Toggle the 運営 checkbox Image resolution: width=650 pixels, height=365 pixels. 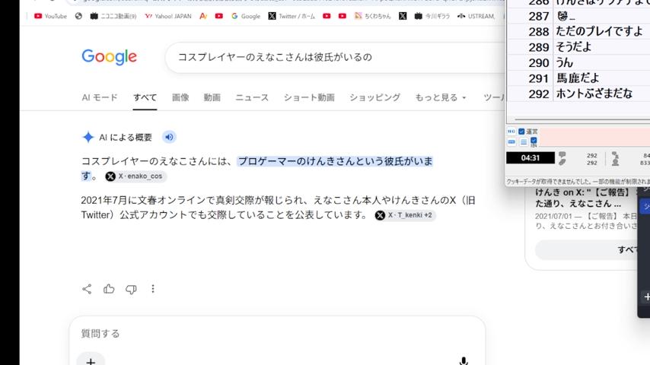point(521,132)
